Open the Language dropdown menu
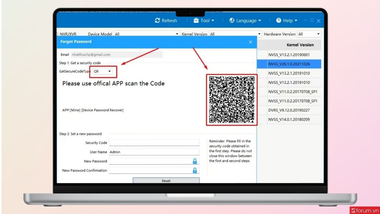The image size is (380, 214). [x=245, y=21]
